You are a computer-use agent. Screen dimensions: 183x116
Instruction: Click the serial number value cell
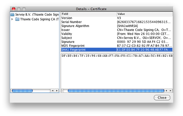pos(144,22)
